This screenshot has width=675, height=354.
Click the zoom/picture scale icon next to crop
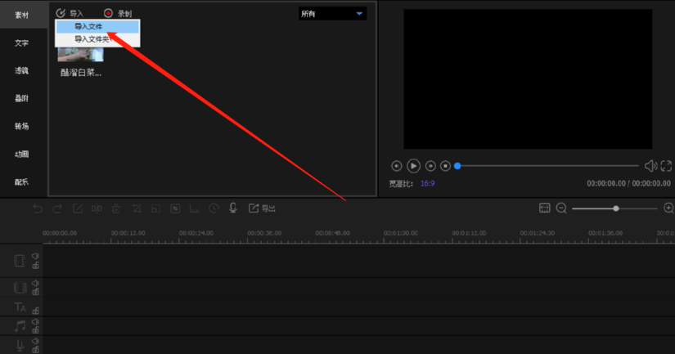(155, 208)
